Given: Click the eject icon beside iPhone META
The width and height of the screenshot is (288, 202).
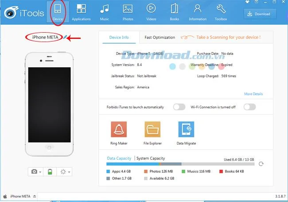Looking at the screenshot, I should [x=35, y=196].
